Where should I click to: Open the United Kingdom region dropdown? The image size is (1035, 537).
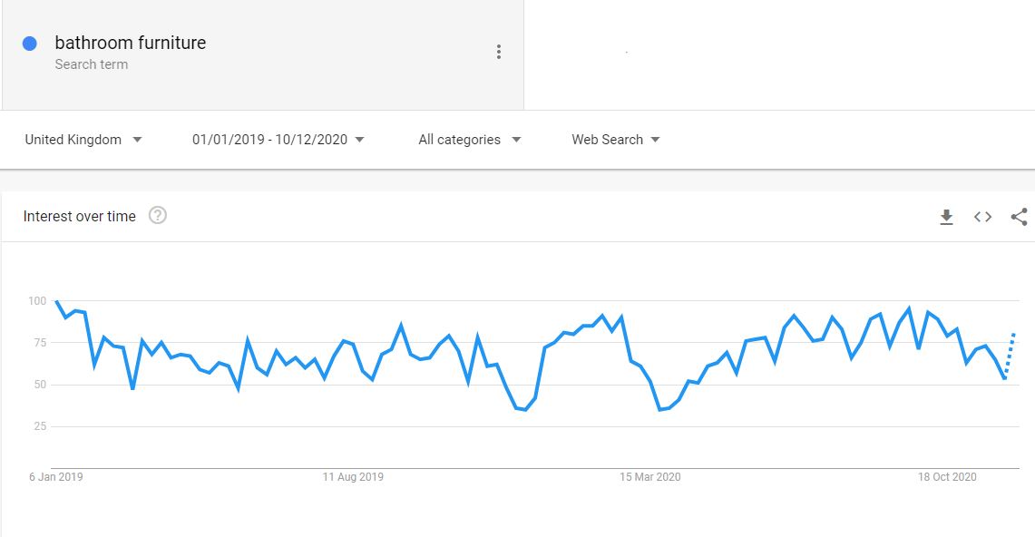[x=83, y=140]
